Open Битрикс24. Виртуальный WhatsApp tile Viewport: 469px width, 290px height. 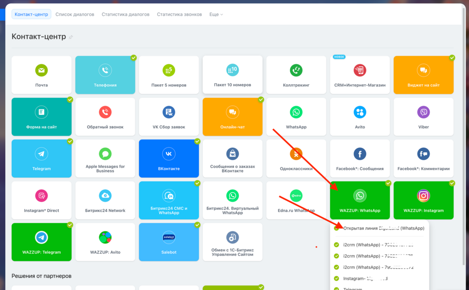coord(233,200)
